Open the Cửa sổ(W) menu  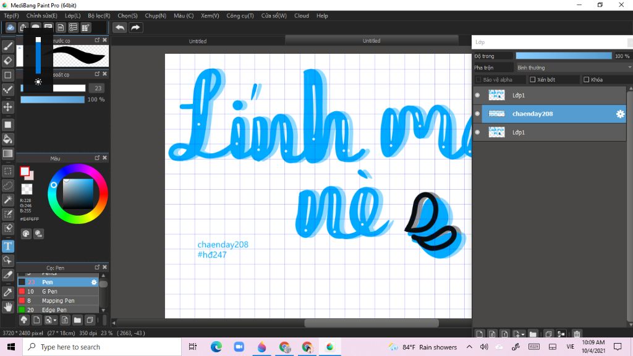(x=274, y=15)
